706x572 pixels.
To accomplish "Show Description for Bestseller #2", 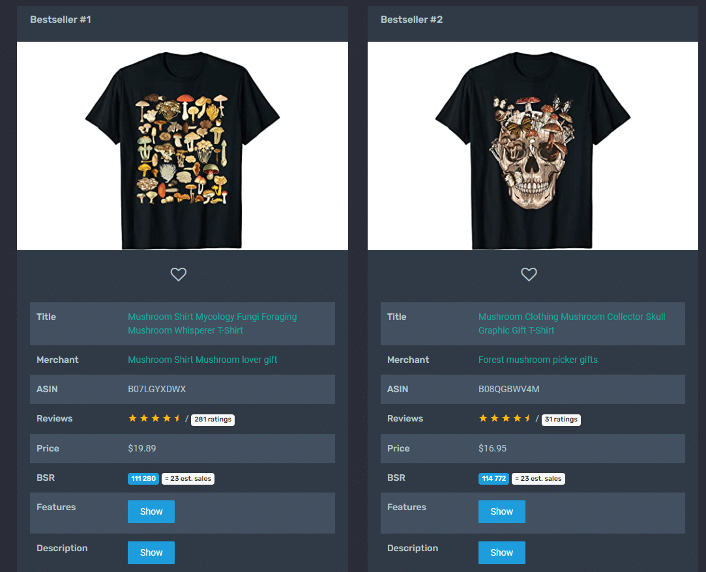I will (x=501, y=552).
